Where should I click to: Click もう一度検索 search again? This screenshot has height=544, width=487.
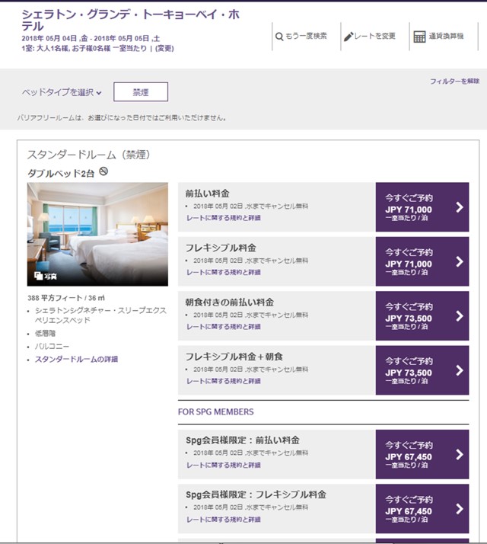coord(306,36)
